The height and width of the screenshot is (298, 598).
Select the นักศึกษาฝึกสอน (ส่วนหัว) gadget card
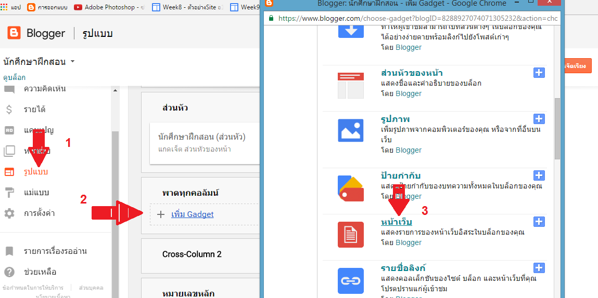click(x=205, y=143)
